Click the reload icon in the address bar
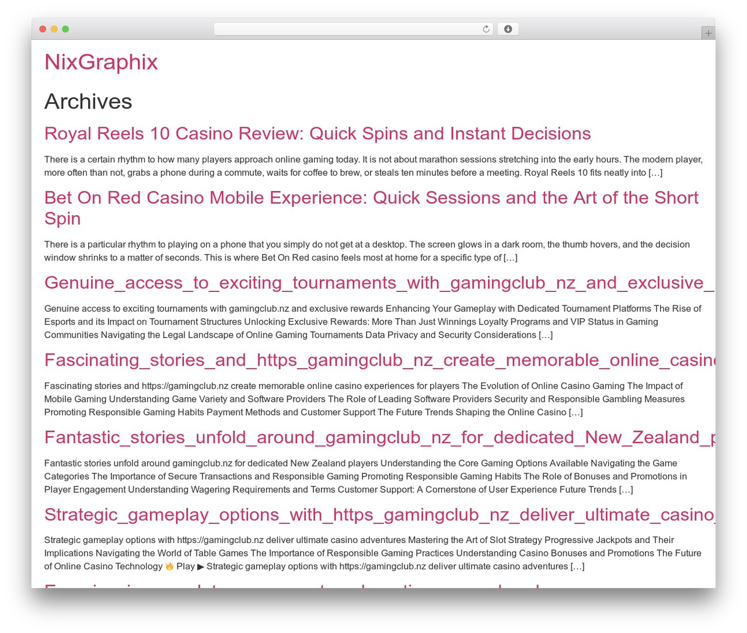 [x=486, y=29]
